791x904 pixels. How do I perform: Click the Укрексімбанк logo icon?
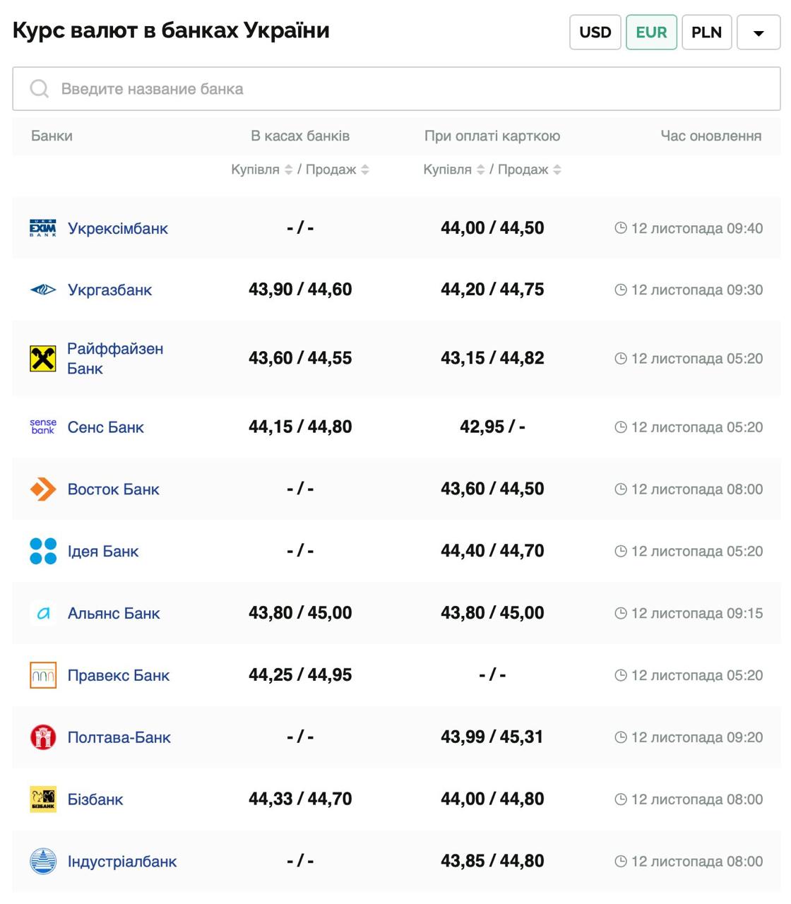[42, 228]
